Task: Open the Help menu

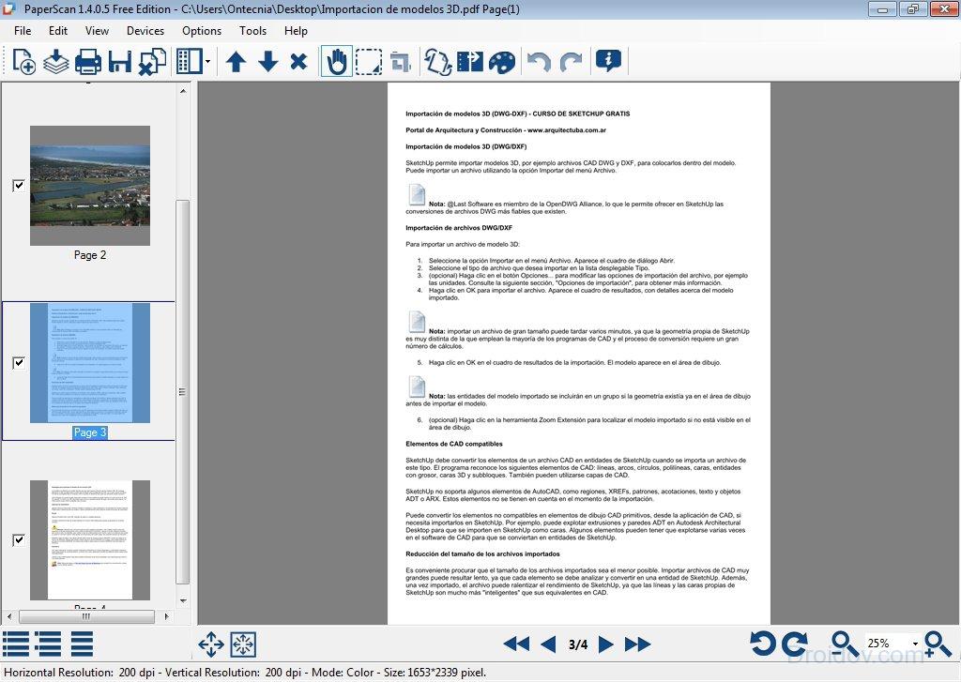Action: [x=296, y=31]
